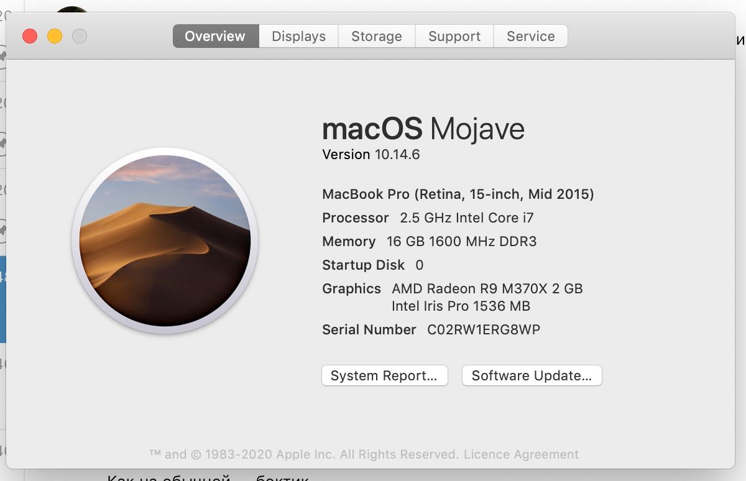Click the macOS Mojave heading
746x481 pixels.
pyautogui.click(x=423, y=129)
